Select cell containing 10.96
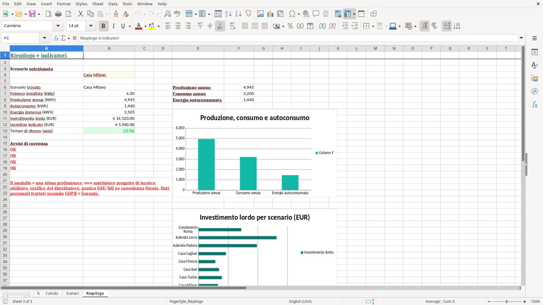The width and height of the screenshot is (543, 305). click(x=109, y=131)
